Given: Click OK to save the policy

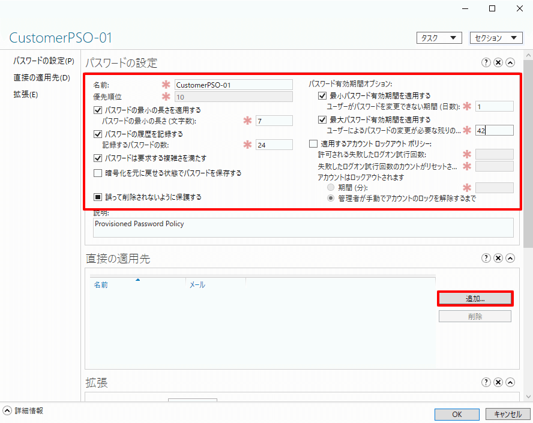Looking at the screenshot, I should (x=457, y=414).
